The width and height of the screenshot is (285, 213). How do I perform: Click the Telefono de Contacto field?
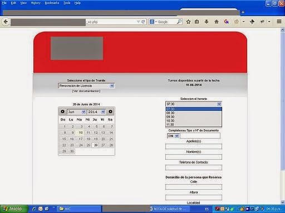coord(194,168)
